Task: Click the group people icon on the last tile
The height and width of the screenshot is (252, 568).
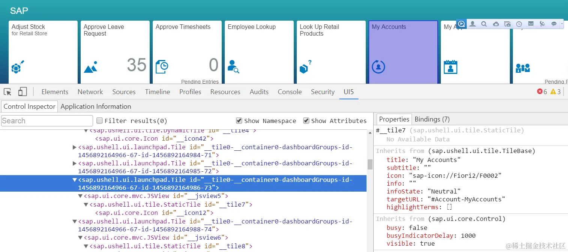Action: 523,68
